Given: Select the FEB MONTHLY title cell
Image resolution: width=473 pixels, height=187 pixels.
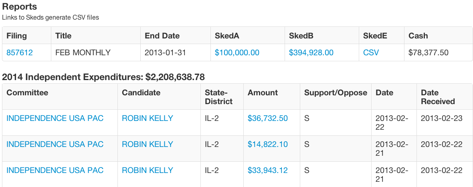Looking at the screenshot, I should click(83, 52).
